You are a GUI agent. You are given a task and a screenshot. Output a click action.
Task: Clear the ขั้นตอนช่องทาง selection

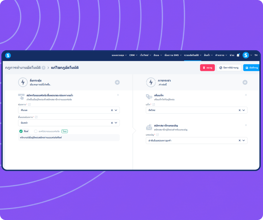[112, 123]
